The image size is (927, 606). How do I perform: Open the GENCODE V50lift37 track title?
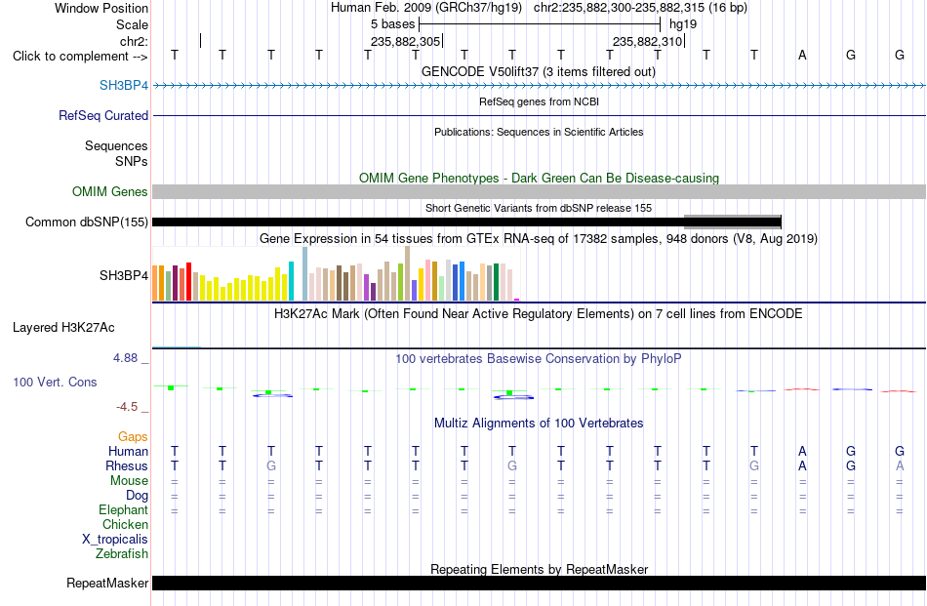click(x=539, y=71)
